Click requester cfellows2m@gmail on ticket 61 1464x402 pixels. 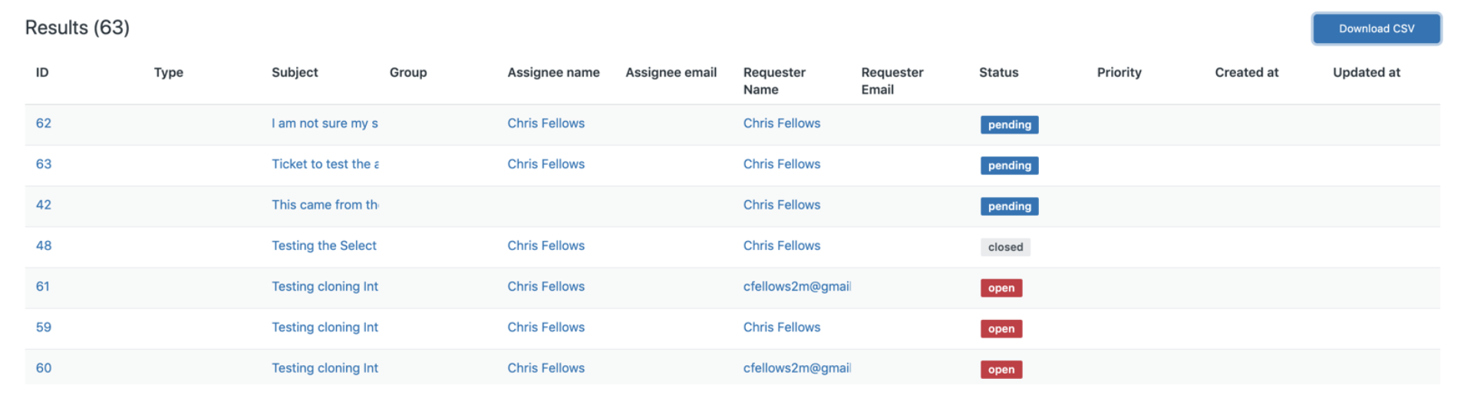point(796,286)
